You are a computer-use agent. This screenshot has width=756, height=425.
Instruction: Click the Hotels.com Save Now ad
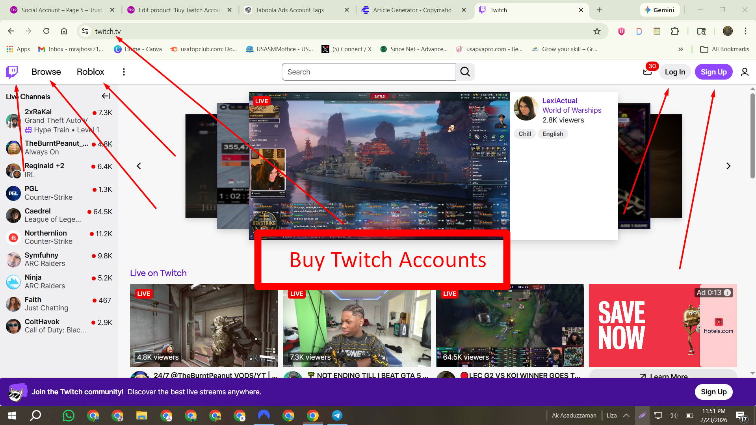[x=663, y=325]
